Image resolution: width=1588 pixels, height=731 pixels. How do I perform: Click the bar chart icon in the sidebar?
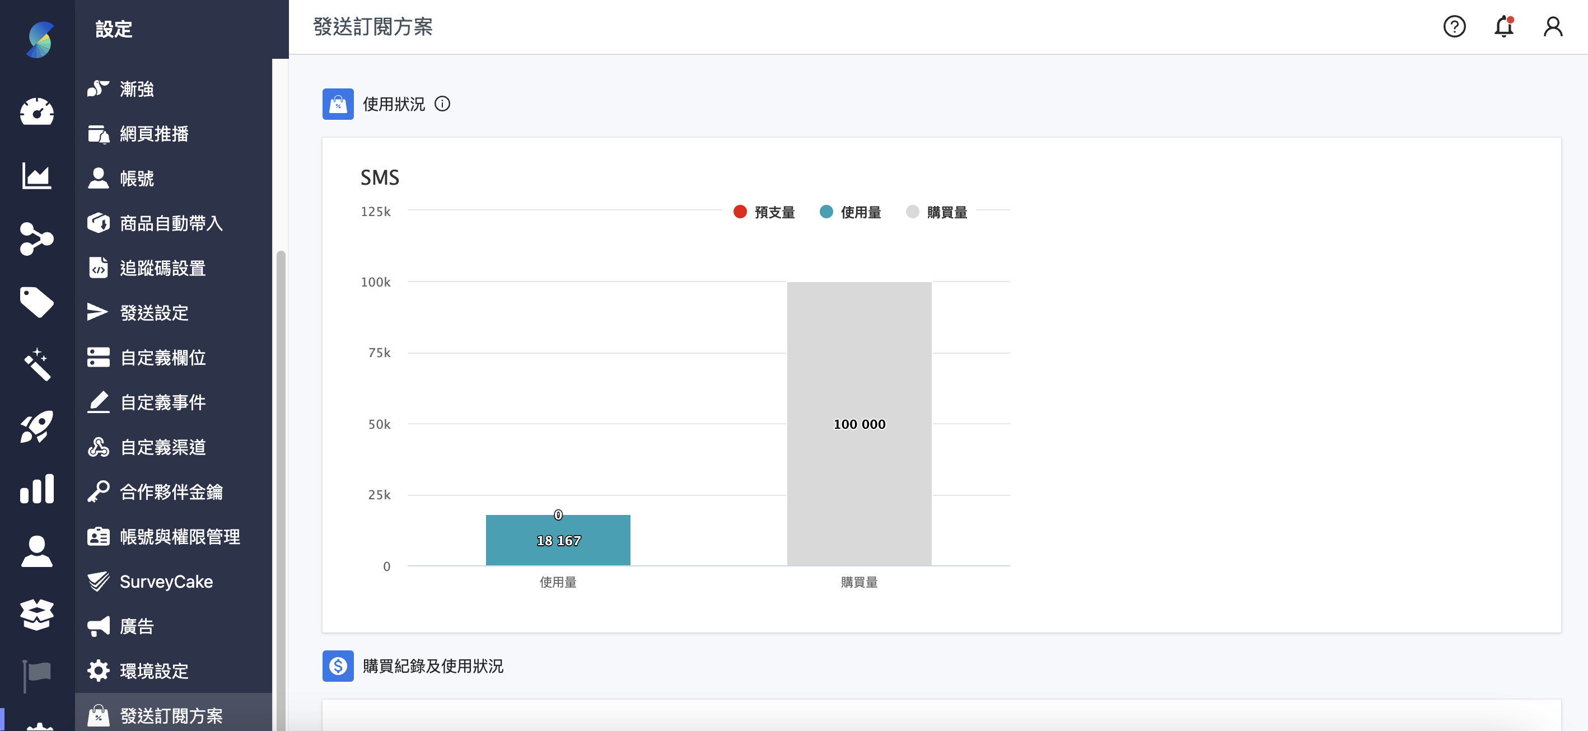pyautogui.click(x=36, y=489)
